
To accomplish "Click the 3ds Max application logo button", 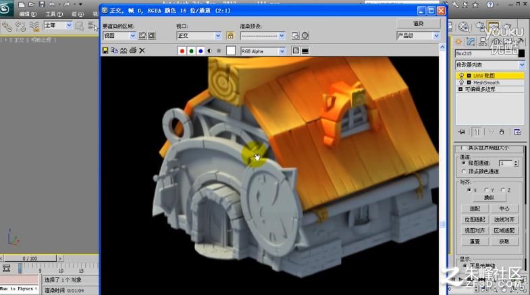I will coord(6,7).
